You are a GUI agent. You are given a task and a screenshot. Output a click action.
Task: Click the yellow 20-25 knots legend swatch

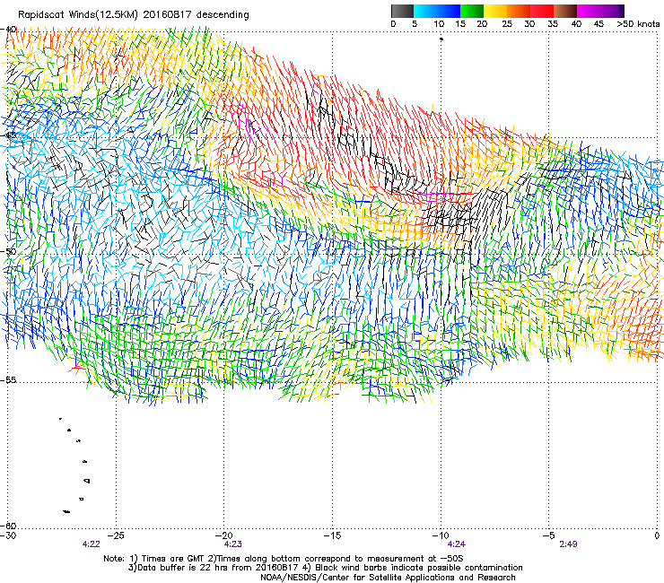[x=495, y=11]
